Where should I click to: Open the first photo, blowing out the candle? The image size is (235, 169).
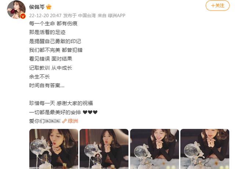(54, 149)
